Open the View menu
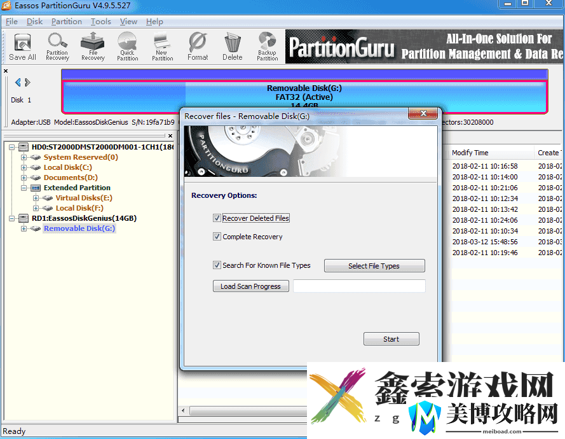565x439 pixels. tap(128, 22)
